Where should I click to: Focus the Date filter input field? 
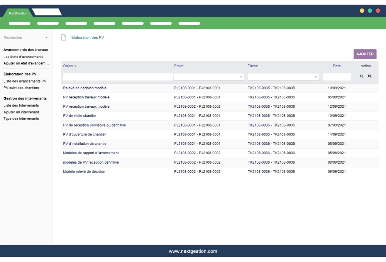[x=337, y=77]
